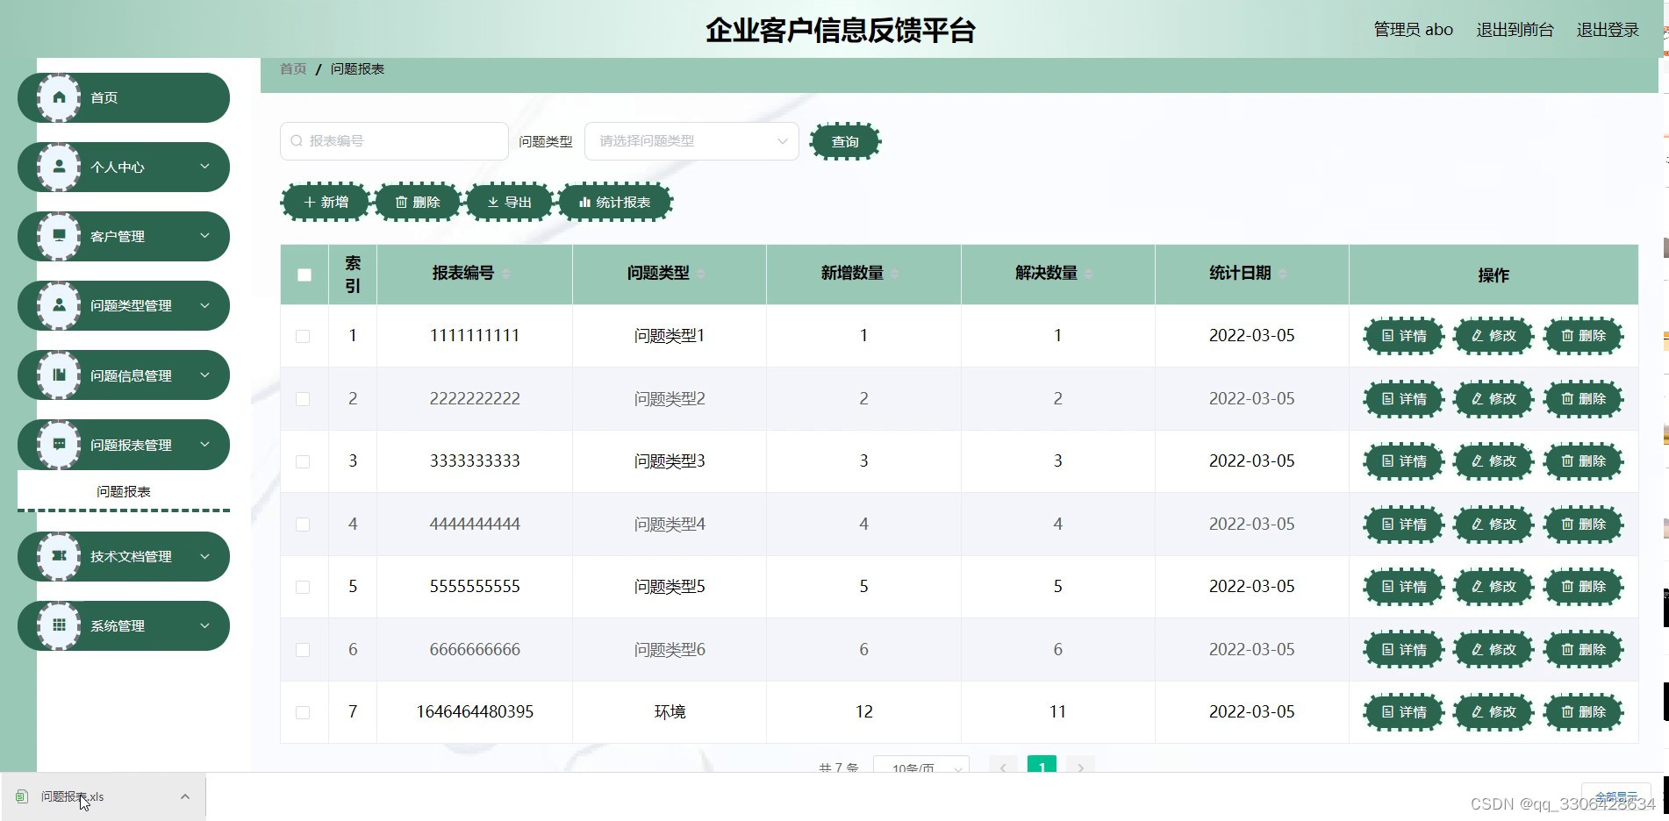Open the 请选择问题类型 dropdown
Viewport: 1669px width, 821px height.
pyautogui.click(x=691, y=141)
